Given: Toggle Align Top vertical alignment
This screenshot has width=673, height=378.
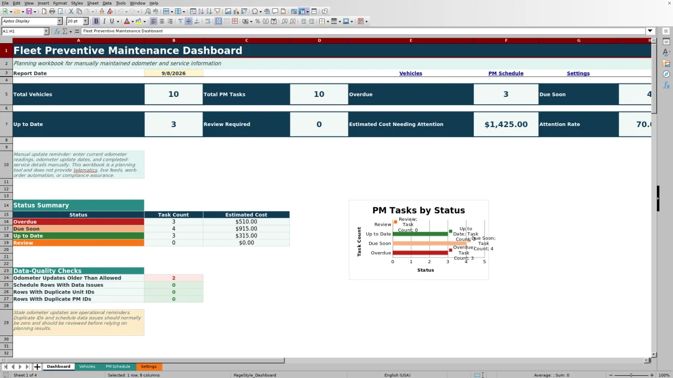Looking at the screenshot, I should 180,21.
